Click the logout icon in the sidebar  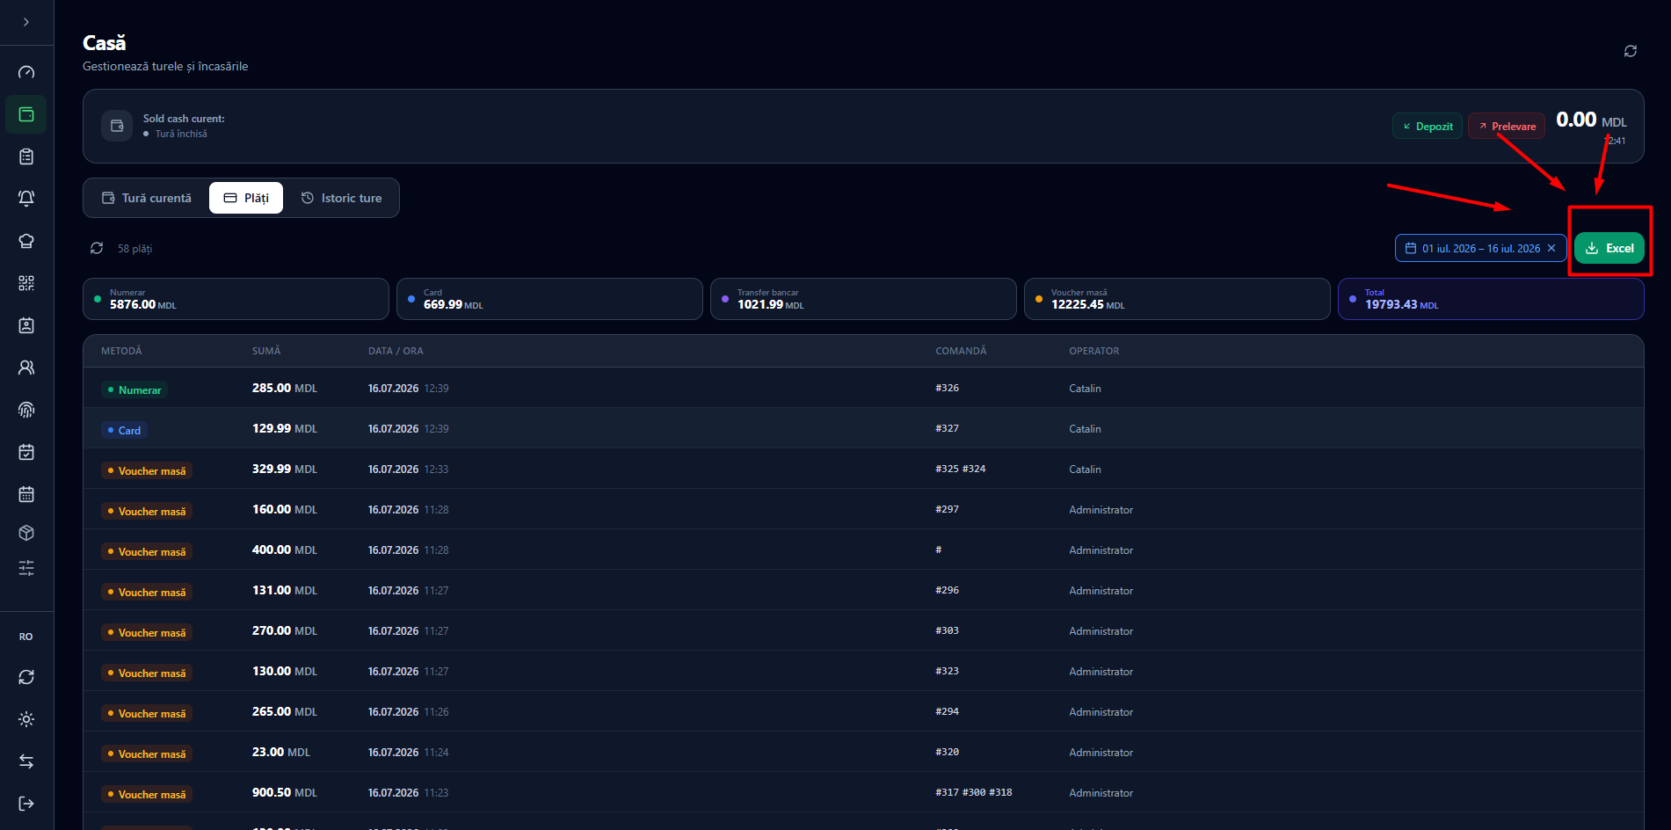pos(26,804)
